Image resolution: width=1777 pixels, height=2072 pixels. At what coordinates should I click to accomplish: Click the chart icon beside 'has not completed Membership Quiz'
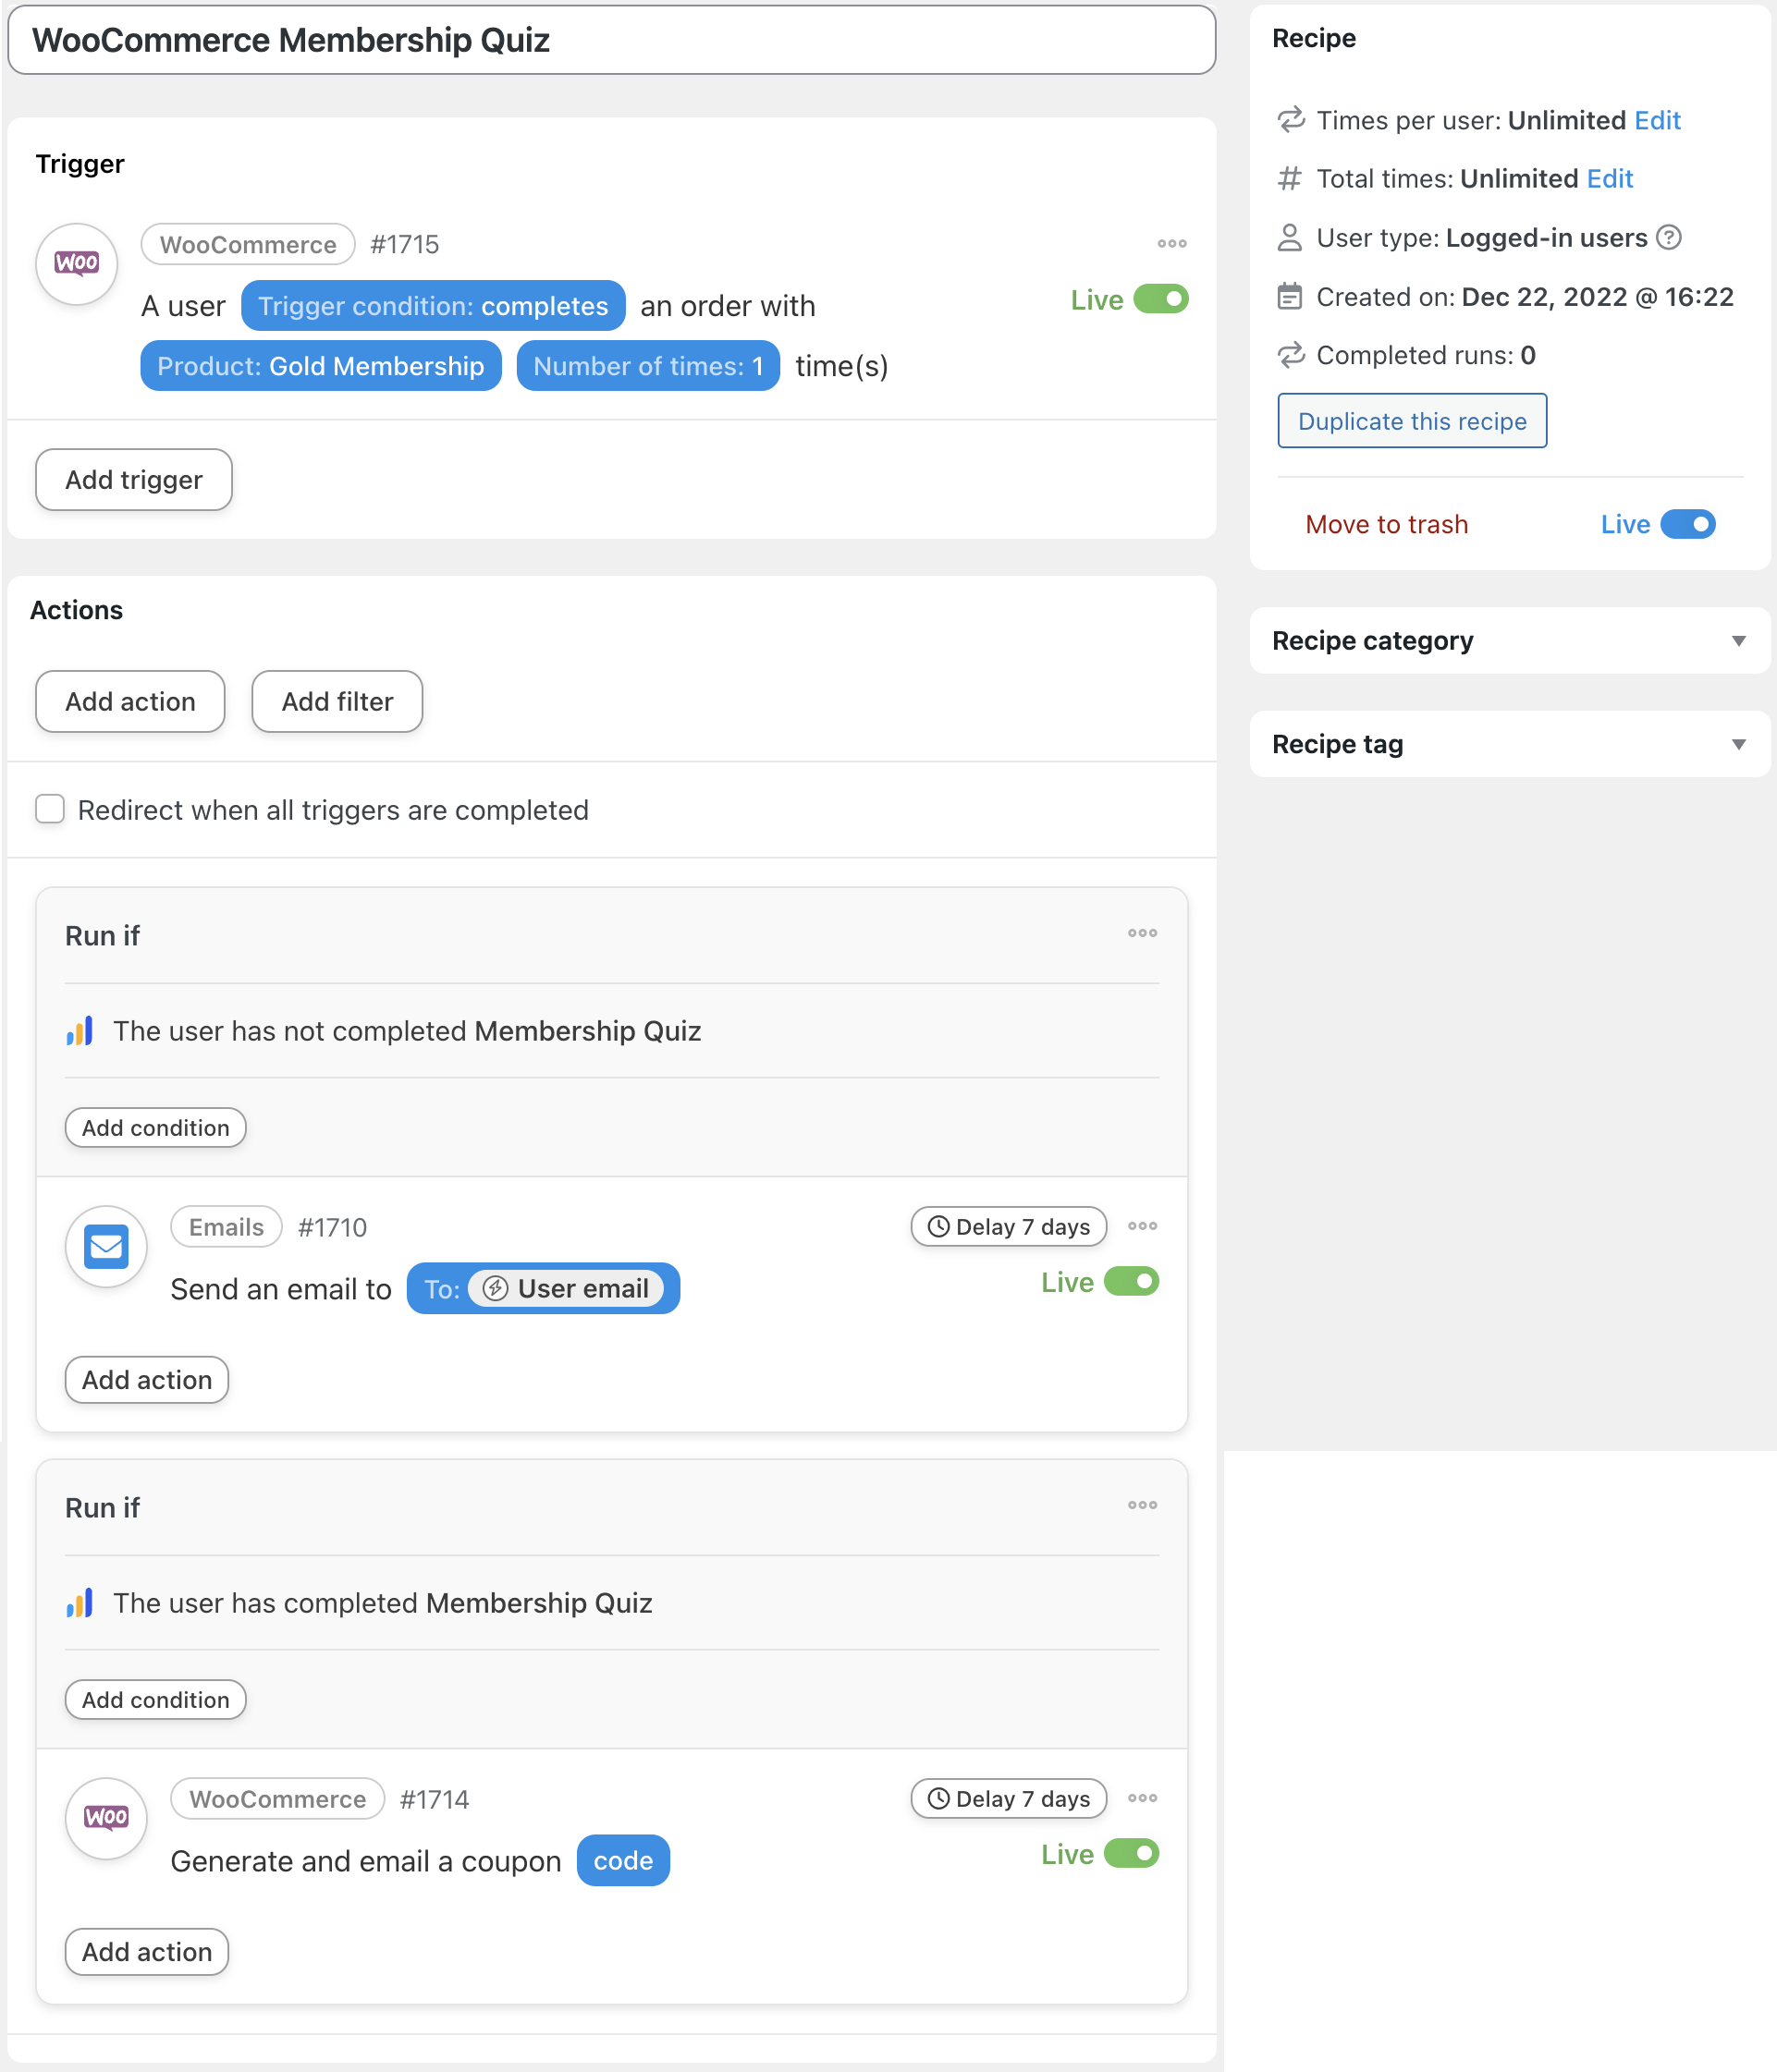80,1030
